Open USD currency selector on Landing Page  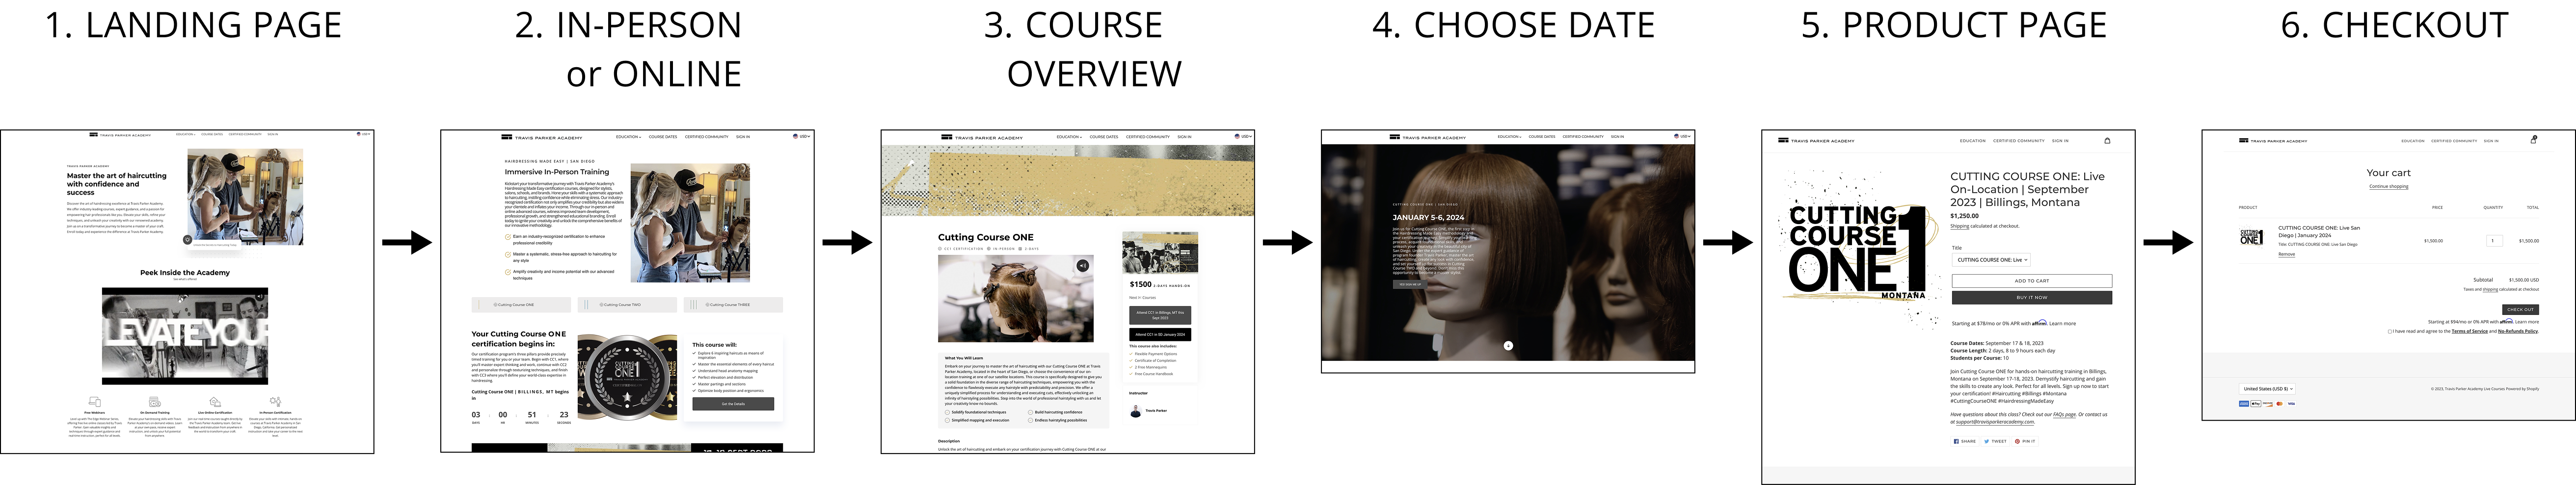(363, 134)
